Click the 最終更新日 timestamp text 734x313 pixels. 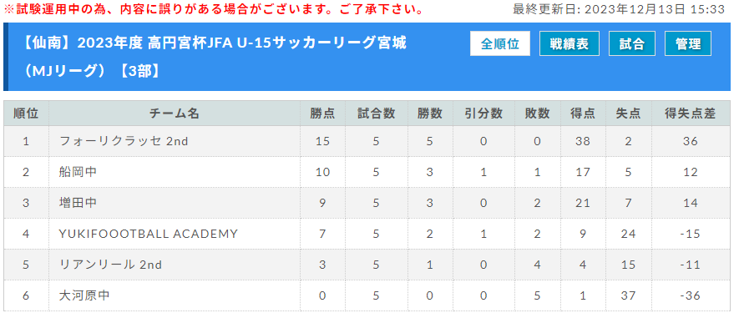point(619,9)
